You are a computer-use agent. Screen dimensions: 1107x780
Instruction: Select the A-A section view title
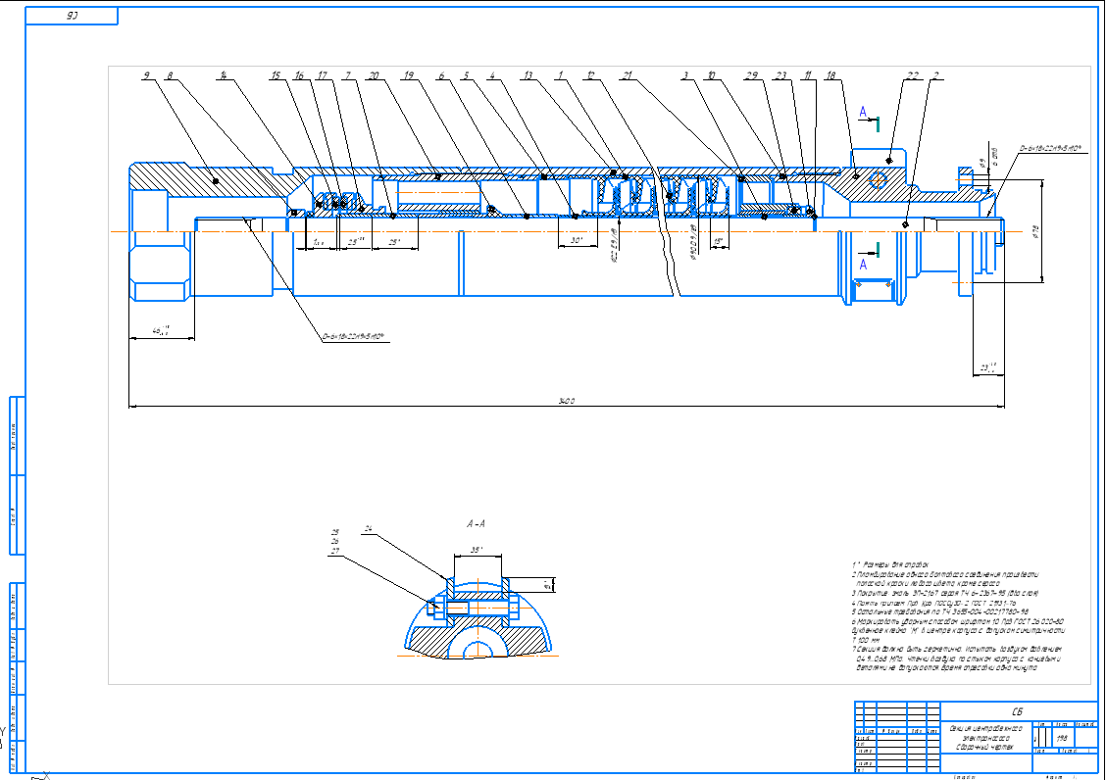(x=476, y=524)
